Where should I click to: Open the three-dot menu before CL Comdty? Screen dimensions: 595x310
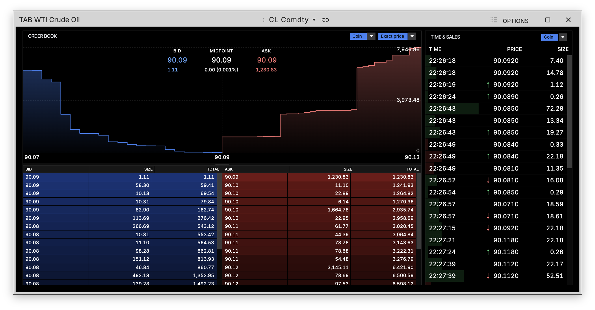click(264, 20)
